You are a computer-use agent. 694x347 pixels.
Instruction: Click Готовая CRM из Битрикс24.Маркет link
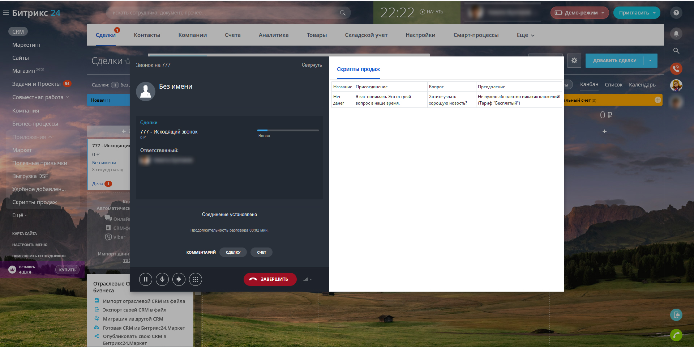tap(144, 328)
